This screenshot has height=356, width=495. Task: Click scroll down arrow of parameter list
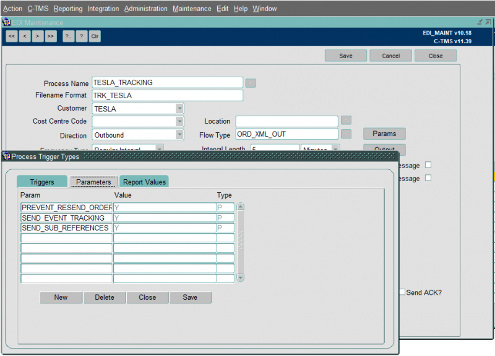(241, 278)
